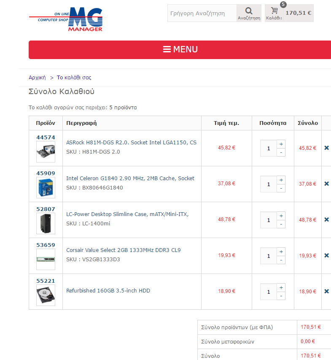Open Corsair Value Select 2GB link
This screenshot has width=331, height=360.
(x=124, y=250)
